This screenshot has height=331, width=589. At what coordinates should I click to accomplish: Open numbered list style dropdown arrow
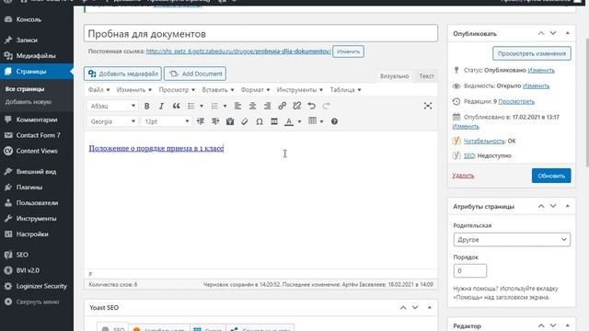pos(225,107)
